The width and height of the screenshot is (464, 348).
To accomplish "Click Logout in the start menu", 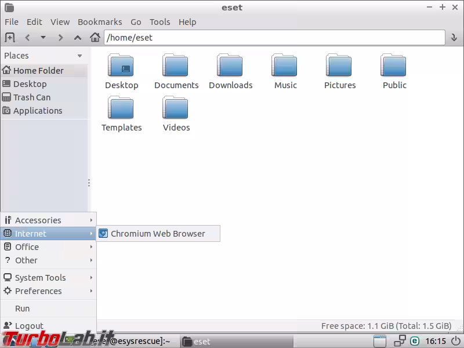I will click(29, 326).
